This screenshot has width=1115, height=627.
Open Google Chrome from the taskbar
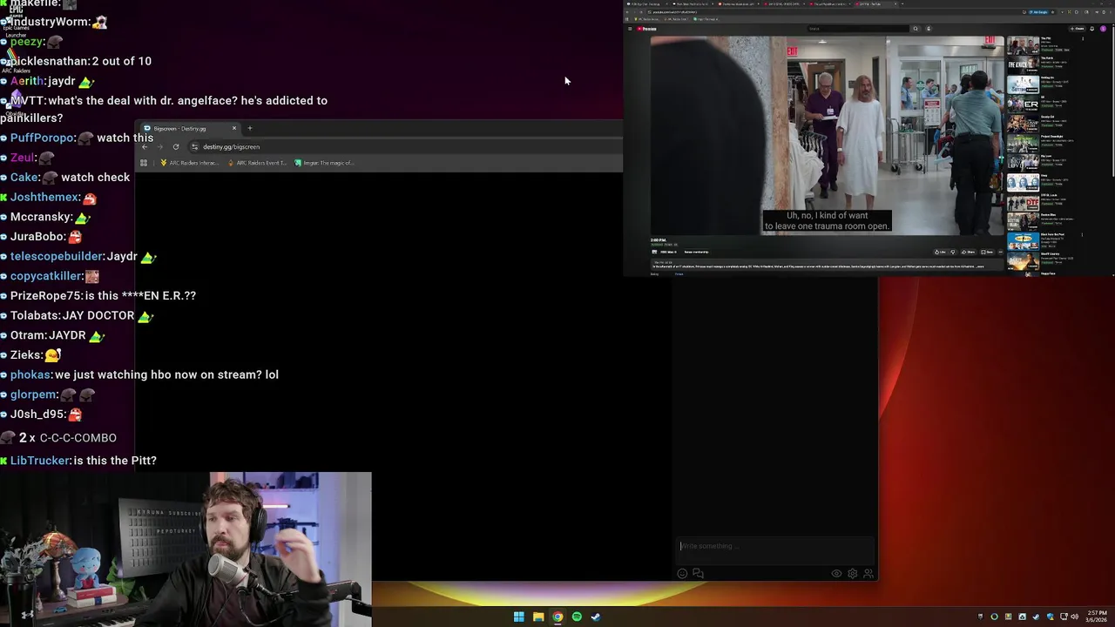pos(557,617)
